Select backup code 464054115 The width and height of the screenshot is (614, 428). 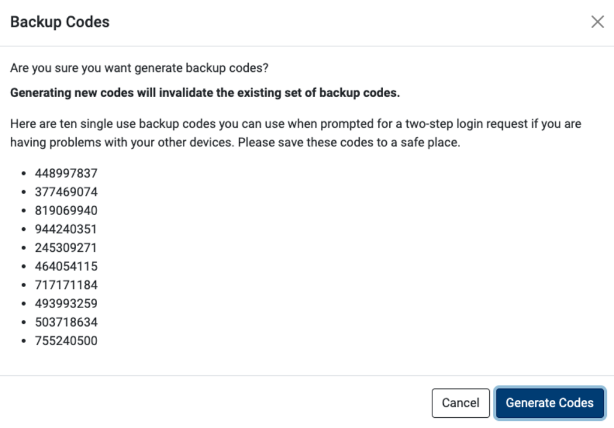click(66, 266)
